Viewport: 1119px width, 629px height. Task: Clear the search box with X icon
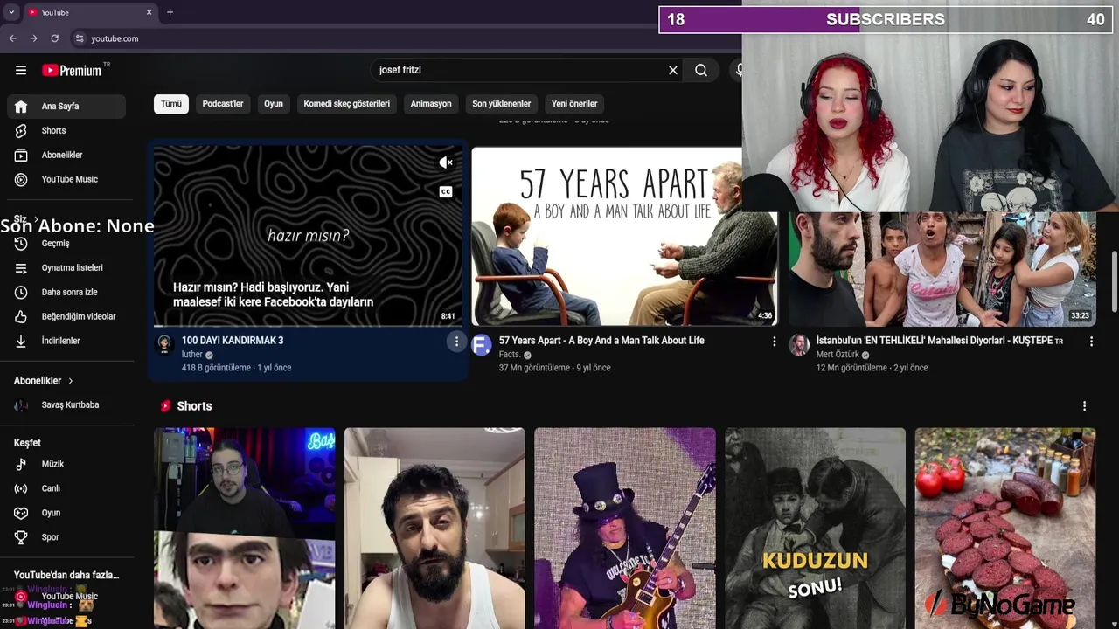673,70
